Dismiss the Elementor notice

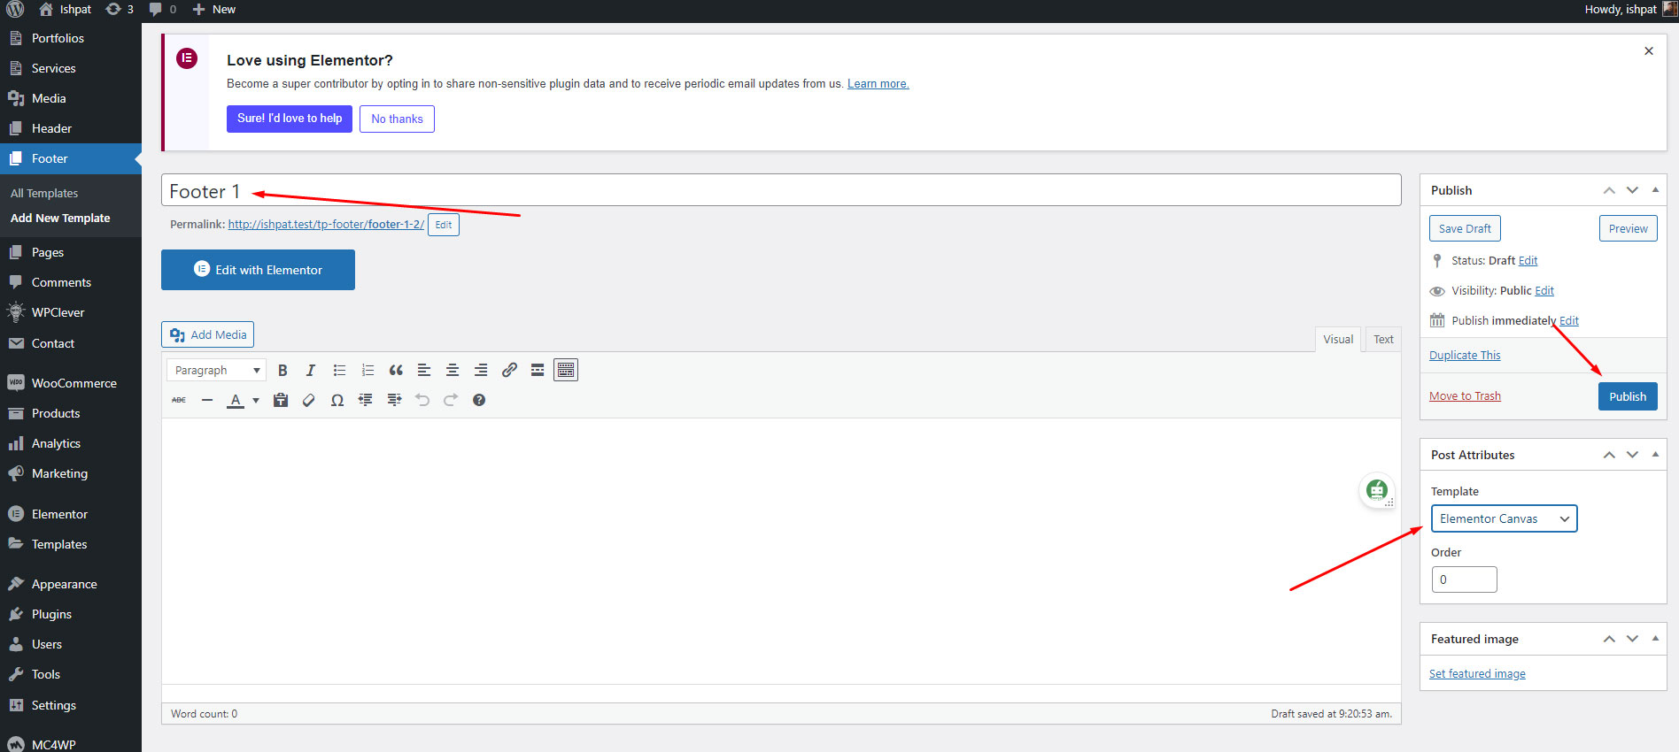[x=1649, y=50]
